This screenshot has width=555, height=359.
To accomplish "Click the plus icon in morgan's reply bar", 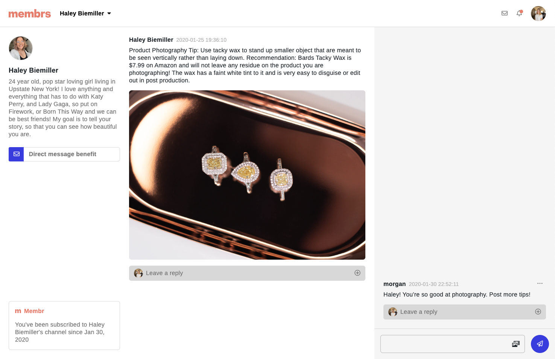I will pyautogui.click(x=538, y=312).
